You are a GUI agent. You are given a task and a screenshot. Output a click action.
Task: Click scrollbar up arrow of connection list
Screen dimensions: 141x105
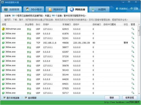pos(139,24)
